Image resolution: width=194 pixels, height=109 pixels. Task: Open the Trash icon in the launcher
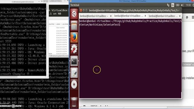[x=74, y=102]
